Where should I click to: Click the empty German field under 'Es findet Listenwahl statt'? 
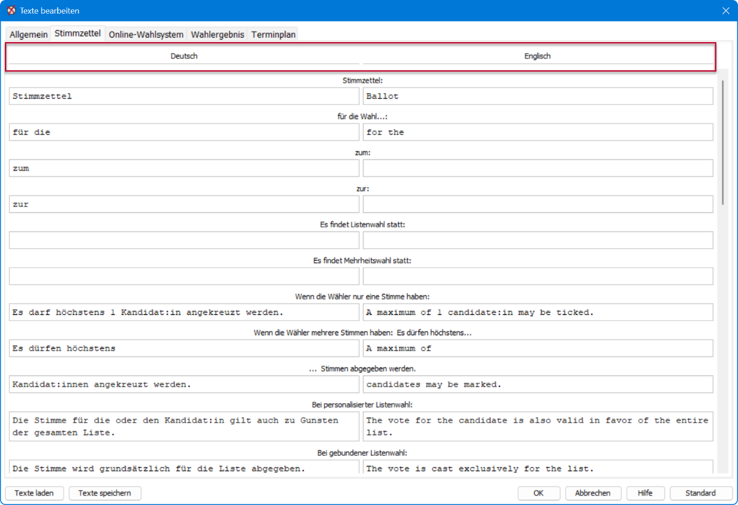pos(184,240)
